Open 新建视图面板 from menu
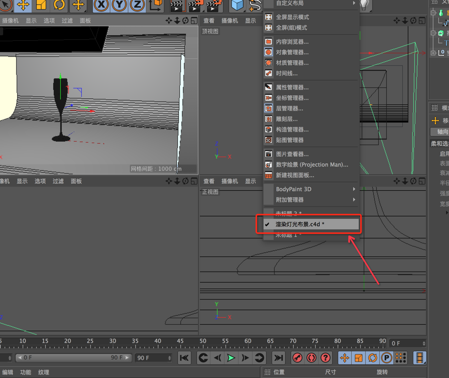This screenshot has height=378, width=449. tap(311, 175)
